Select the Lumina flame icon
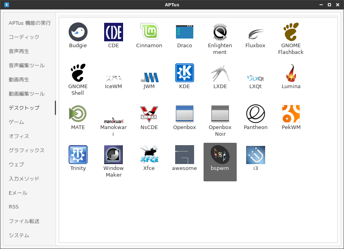Screen dimensions: 344x249 tap(291, 73)
